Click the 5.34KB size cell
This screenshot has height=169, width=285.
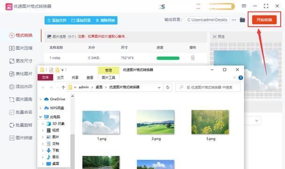coord(94,58)
